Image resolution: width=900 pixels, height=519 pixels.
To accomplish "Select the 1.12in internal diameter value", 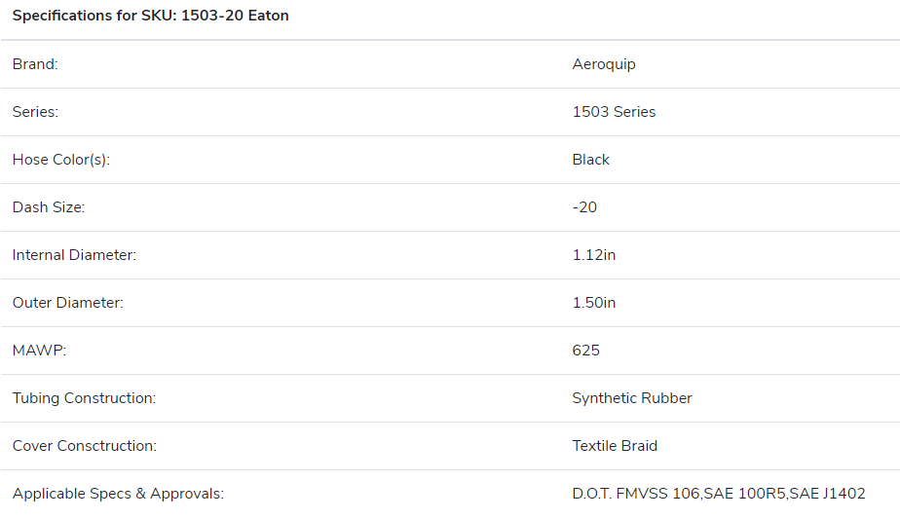I will coord(593,254).
